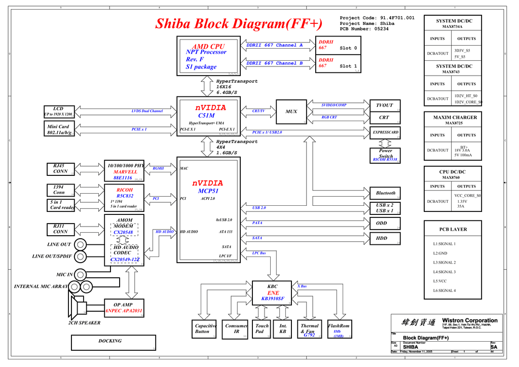
Task: Click the DDRII 667 Slot 1 box
Action: [x=338, y=63]
